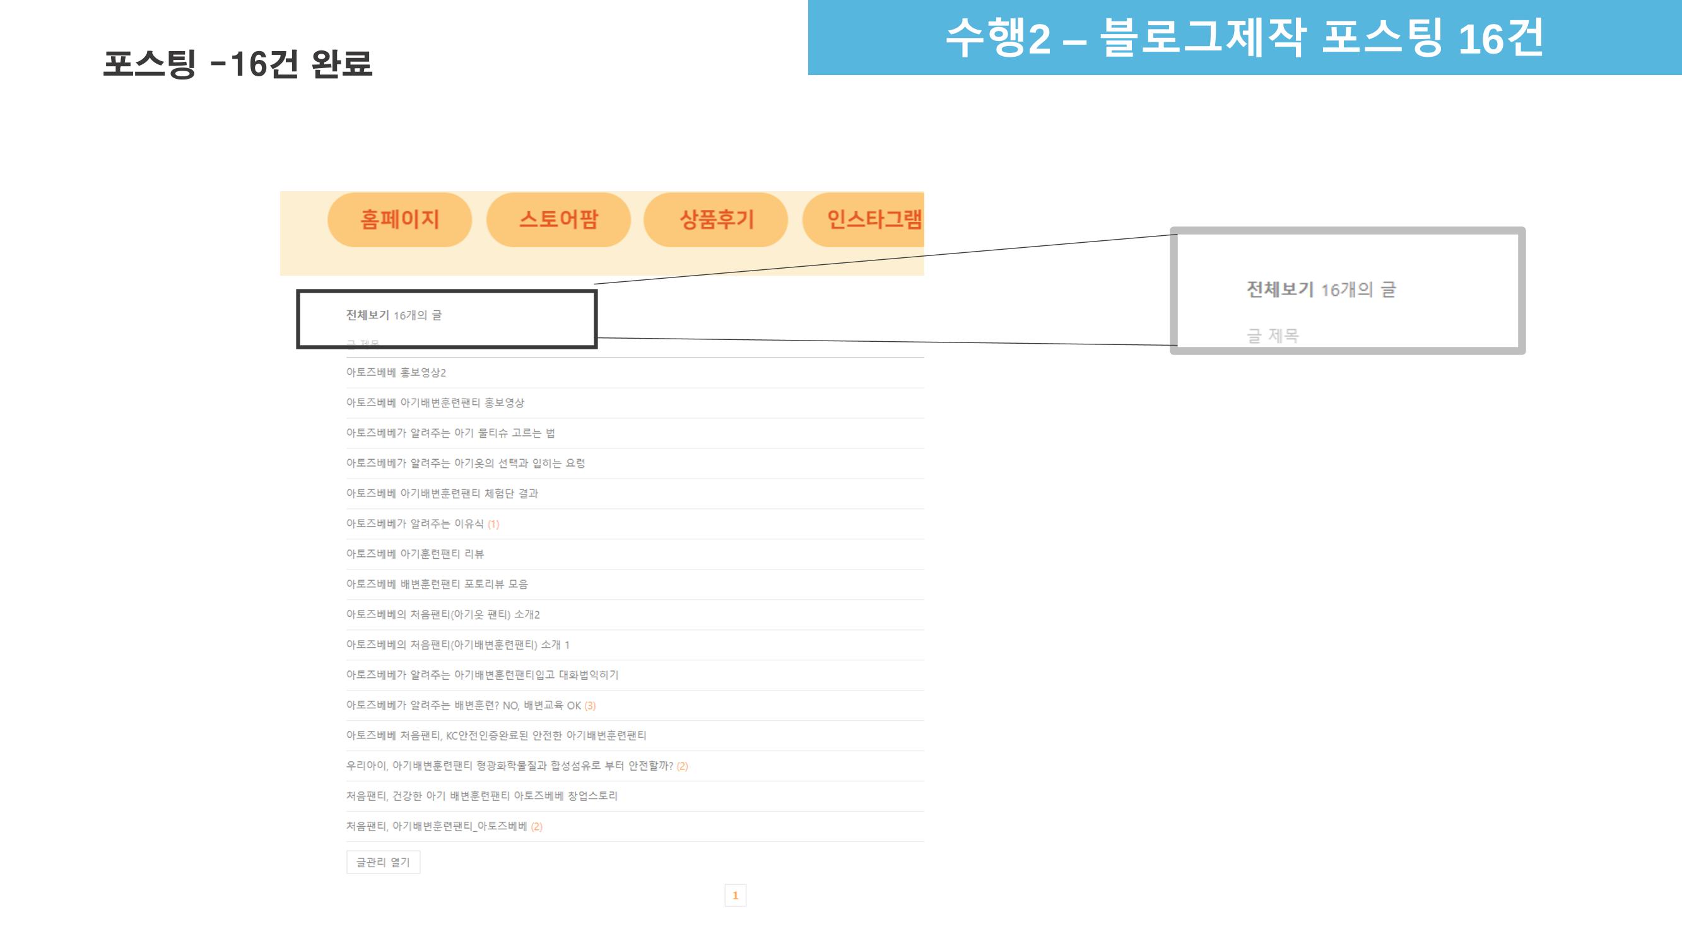Open the 스토어팜 menu button
The height and width of the screenshot is (946, 1682).
point(558,219)
